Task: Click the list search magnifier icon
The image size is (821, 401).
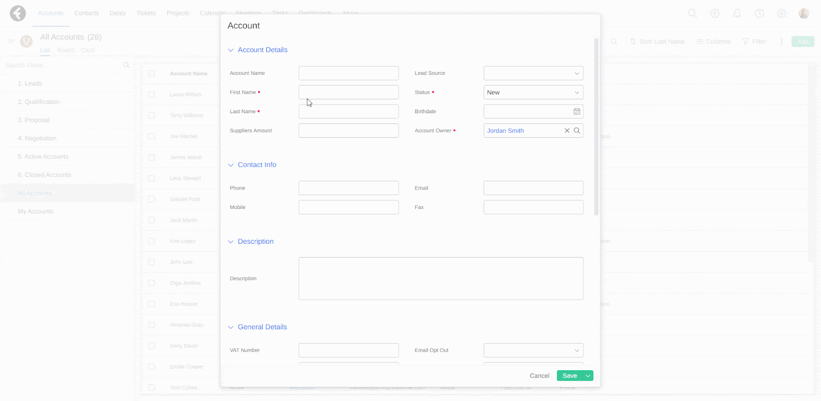Action: (614, 41)
